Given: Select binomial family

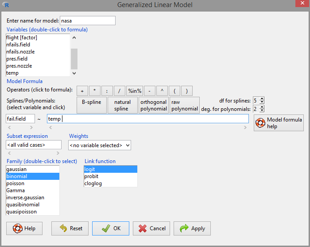Looking at the screenshot, I should coord(33,176).
